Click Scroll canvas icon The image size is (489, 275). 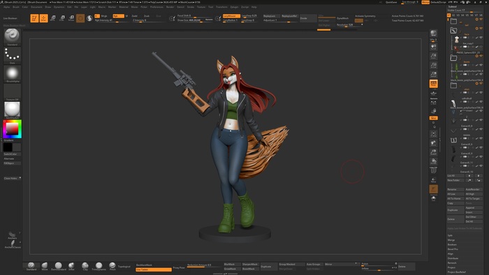tap(434, 47)
